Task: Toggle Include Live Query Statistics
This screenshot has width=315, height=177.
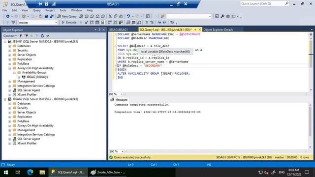Action: point(115,23)
